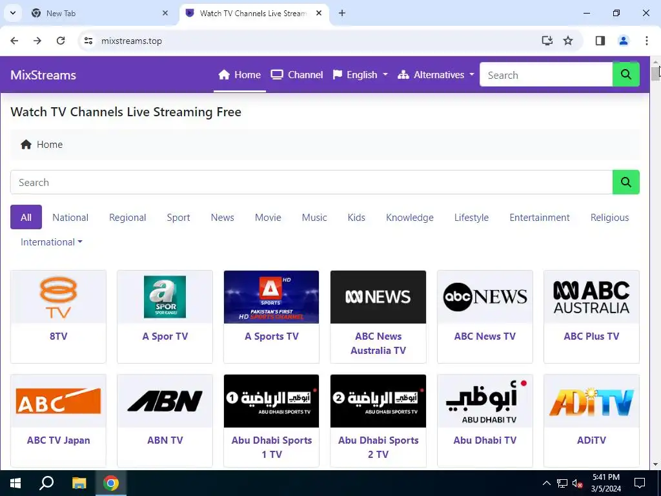Select the Home nav item

239,75
